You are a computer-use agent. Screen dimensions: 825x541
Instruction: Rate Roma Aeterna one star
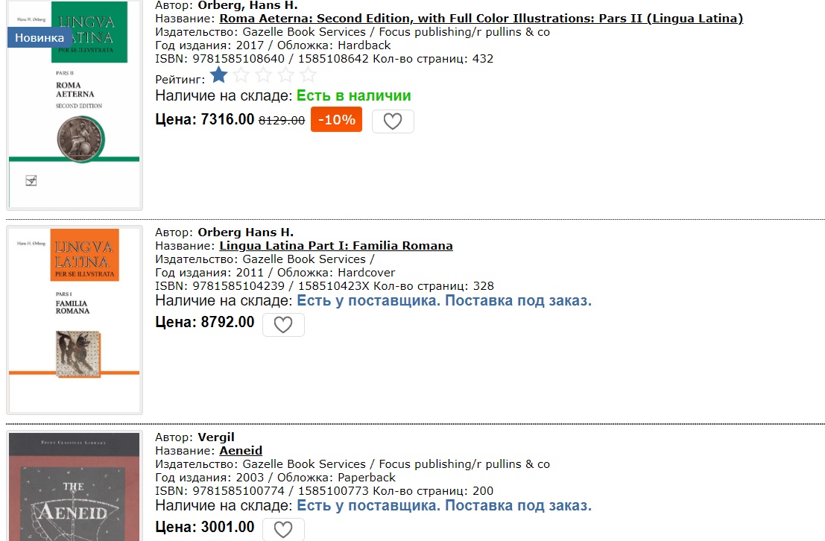pos(219,75)
